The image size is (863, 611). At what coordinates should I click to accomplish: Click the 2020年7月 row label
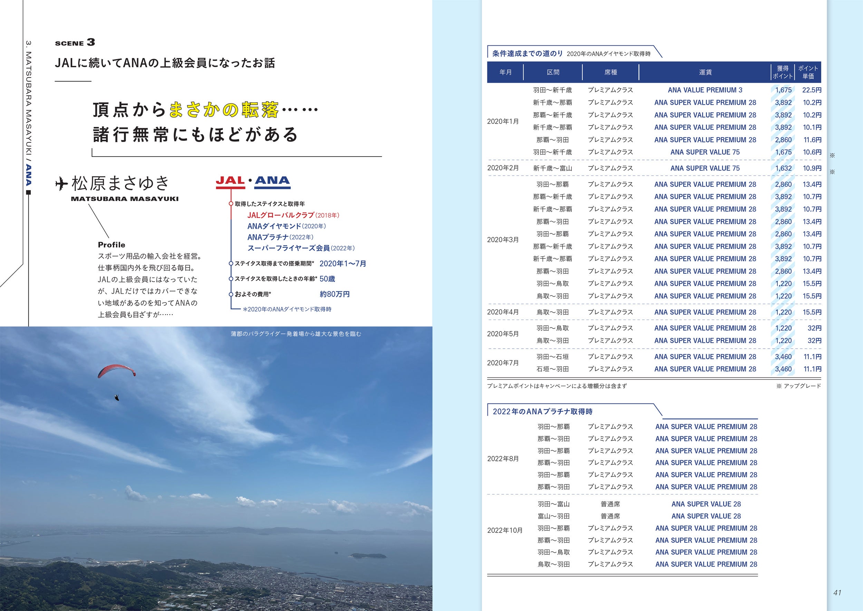[503, 363]
